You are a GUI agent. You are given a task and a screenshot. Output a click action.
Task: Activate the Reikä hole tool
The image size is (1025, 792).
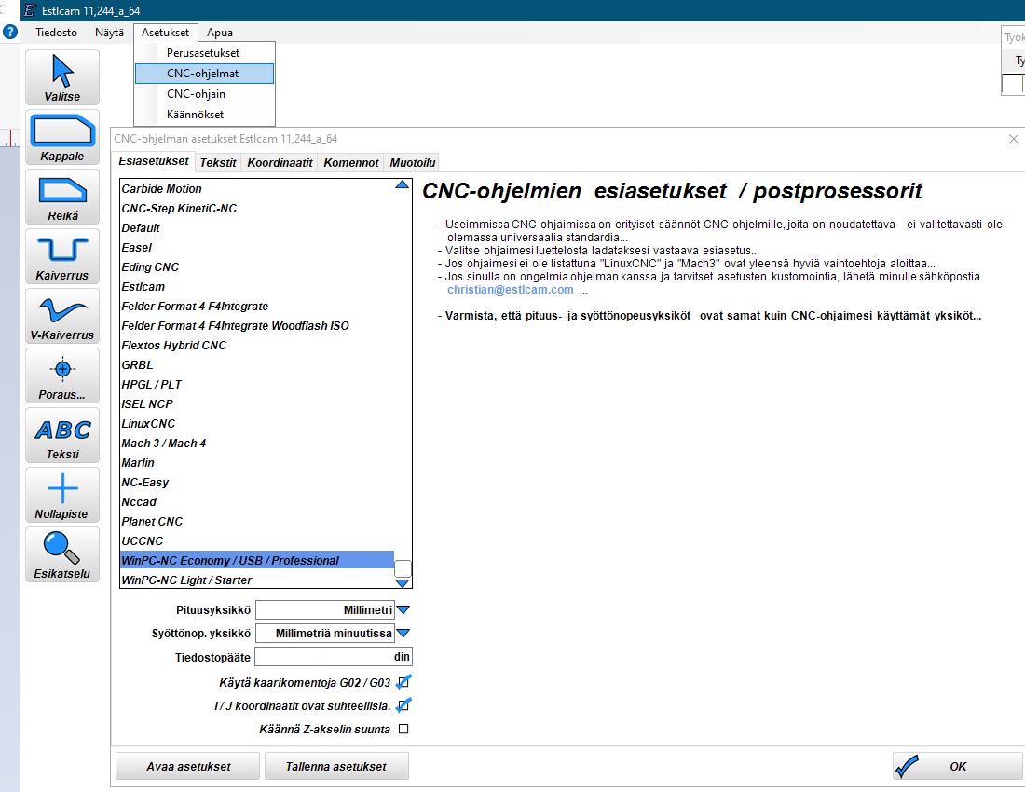(x=62, y=198)
